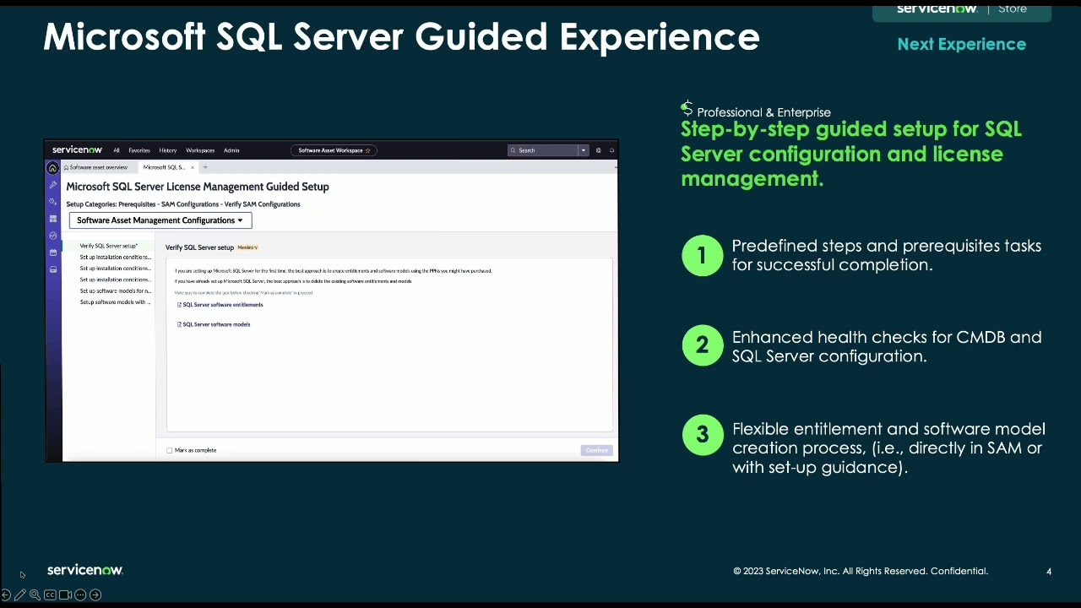Click the ServiceNow logo in app header
The image size is (1081, 608).
(77, 150)
